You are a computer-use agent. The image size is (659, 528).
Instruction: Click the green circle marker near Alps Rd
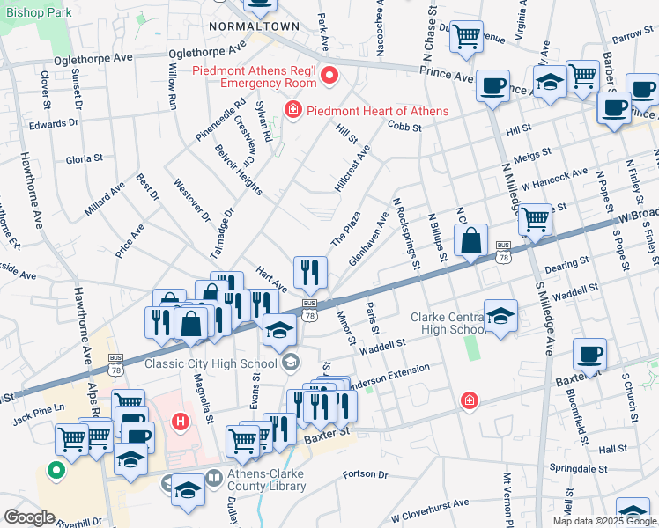point(56,471)
